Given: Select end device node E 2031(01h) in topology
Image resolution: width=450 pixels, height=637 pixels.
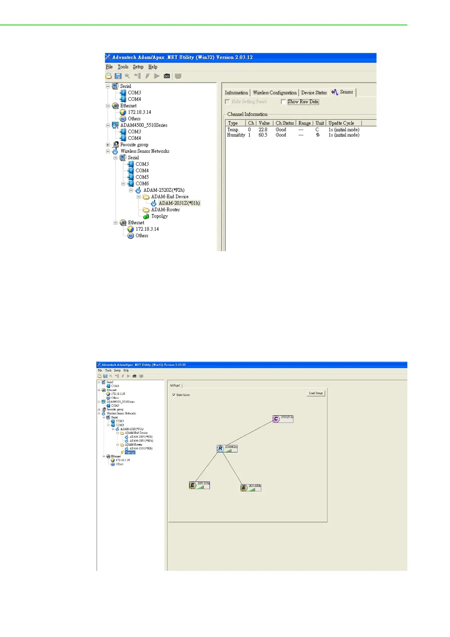Looking at the screenshot, I should [199, 485].
